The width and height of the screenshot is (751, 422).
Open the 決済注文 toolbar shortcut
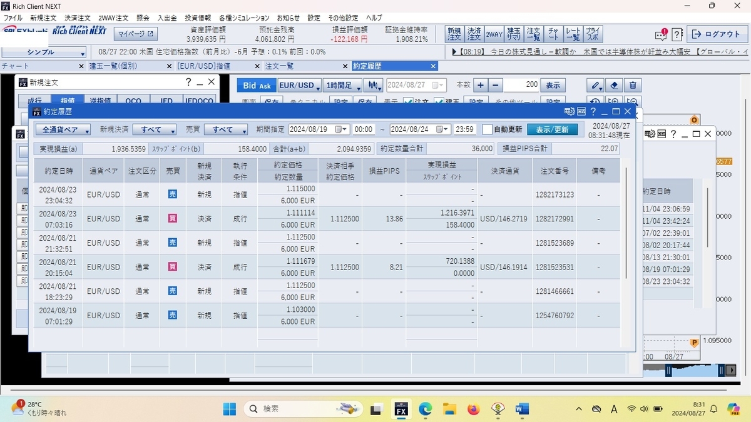point(474,34)
